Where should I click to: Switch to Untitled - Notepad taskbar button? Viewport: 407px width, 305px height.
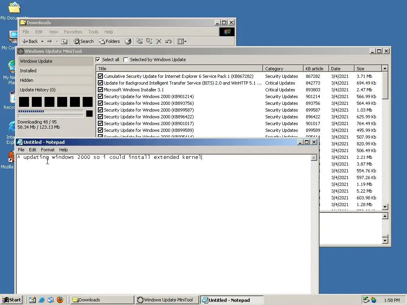click(x=232, y=300)
